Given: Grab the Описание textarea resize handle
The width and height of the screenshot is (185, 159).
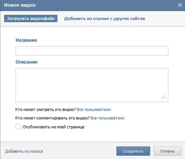Looking at the screenshot, I should pyautogui.click(x=163, y=97).
